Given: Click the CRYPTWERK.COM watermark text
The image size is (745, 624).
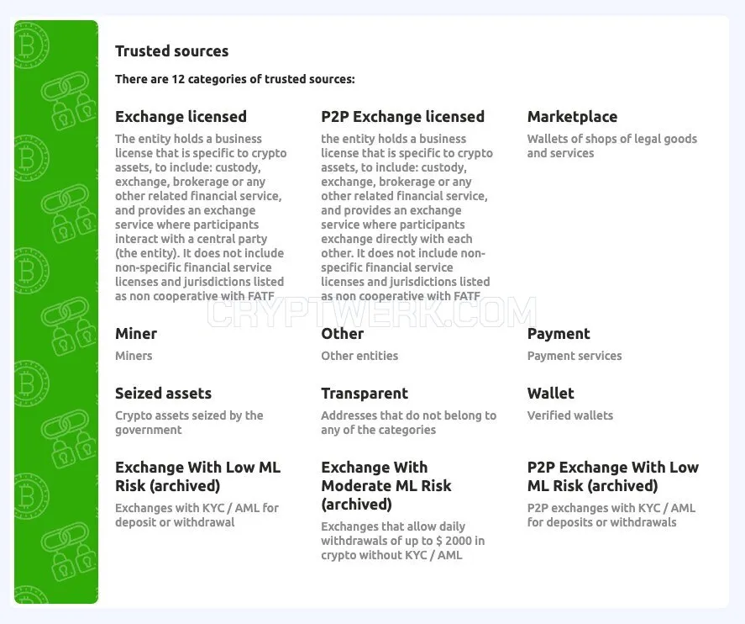Looking at the screenshot, I should (372, 313).
